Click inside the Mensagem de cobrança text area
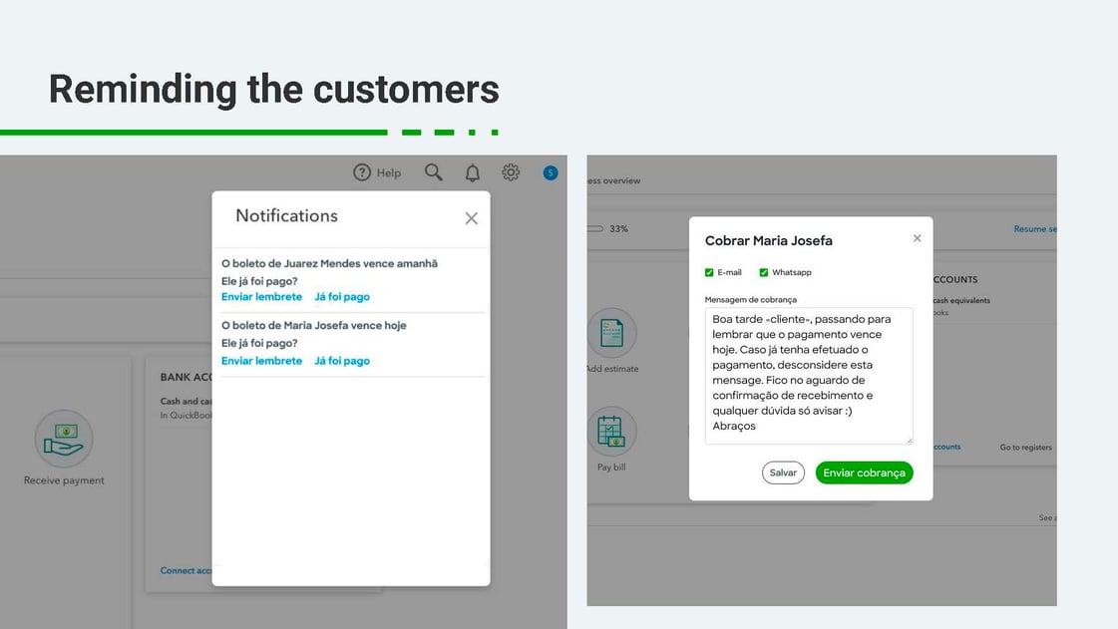The image size is (1118, 629). [809, 376]
